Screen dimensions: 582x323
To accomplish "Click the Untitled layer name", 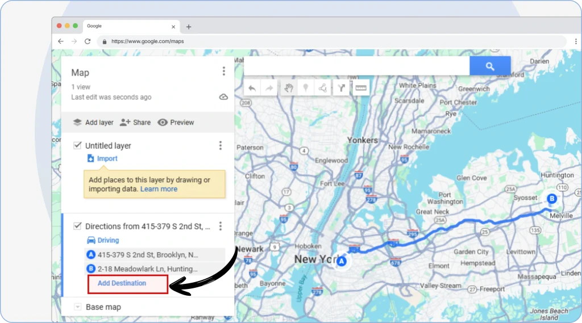I will tap(108, 146).
